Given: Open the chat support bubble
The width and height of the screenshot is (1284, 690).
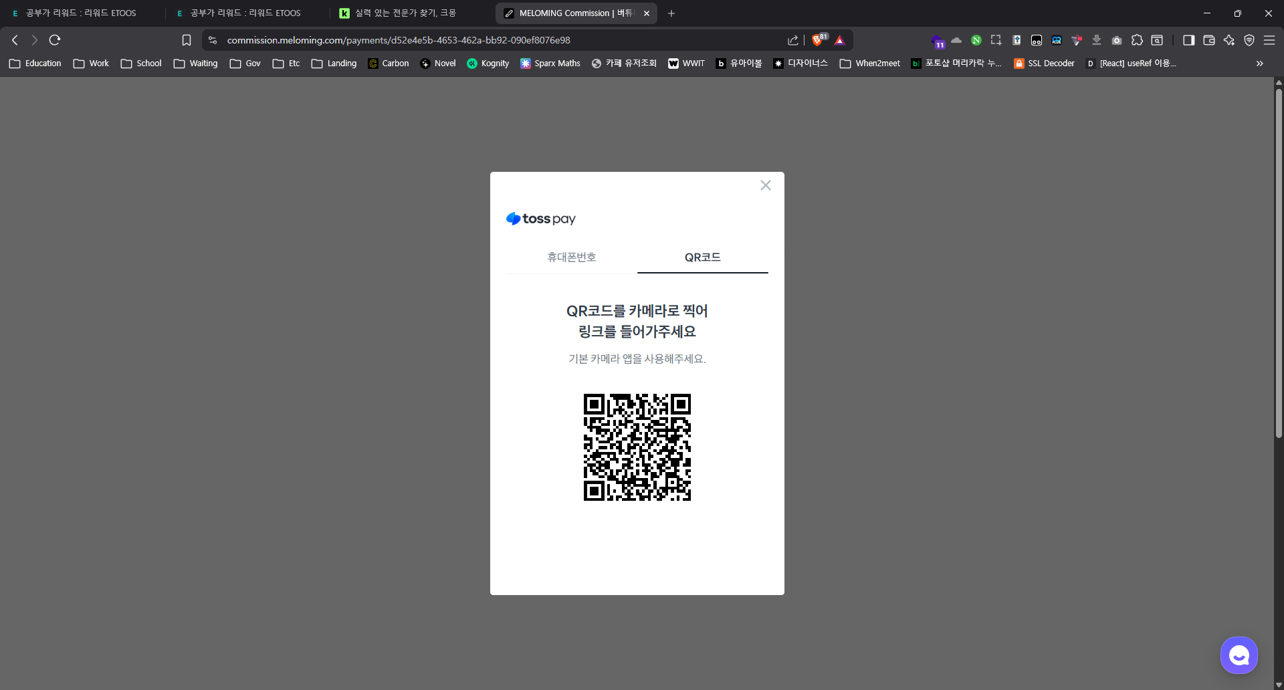Looking at the screenshot, I should coord(1239,655).
